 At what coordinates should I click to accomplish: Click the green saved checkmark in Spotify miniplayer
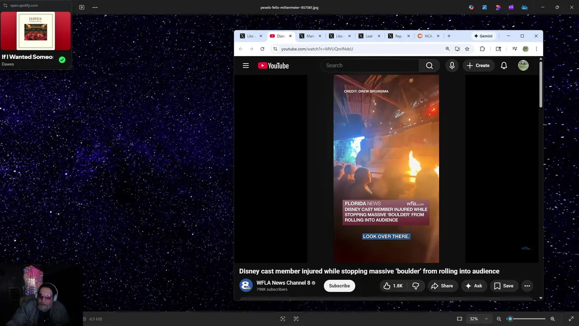point(62,60)
